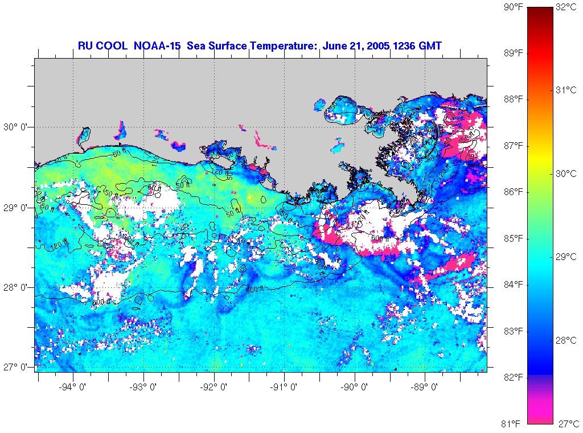Click the 83°F color scale label
Image resolution: width=583 pixels, height=433 pixels.
514,331
